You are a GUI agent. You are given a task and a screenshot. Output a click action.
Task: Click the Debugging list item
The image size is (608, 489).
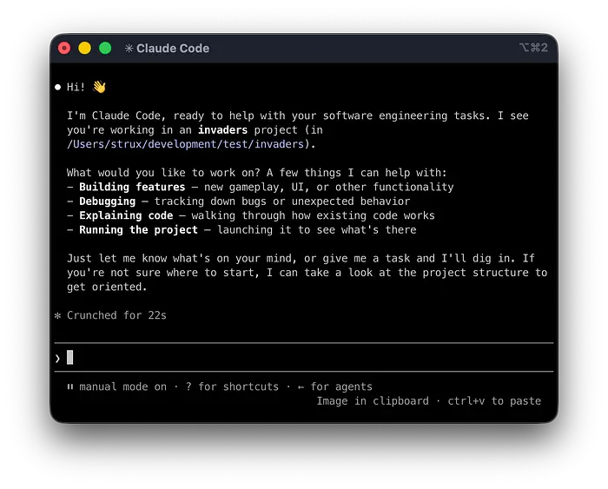pyautogui.click(x=238, y=202)
